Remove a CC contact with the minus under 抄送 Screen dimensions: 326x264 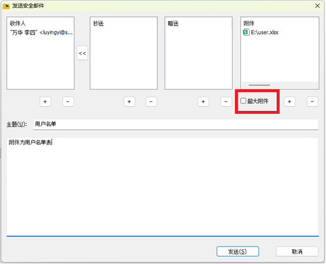click(x=151, y=101)
